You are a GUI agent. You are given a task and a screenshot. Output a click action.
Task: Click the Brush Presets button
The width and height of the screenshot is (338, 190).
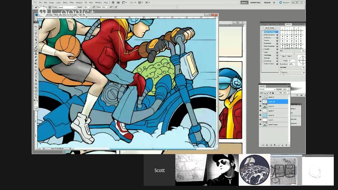click(270, 28)
